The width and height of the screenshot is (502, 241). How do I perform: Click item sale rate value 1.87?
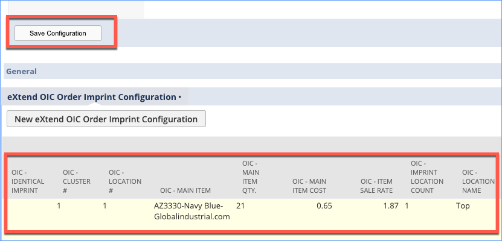(391, 206)
